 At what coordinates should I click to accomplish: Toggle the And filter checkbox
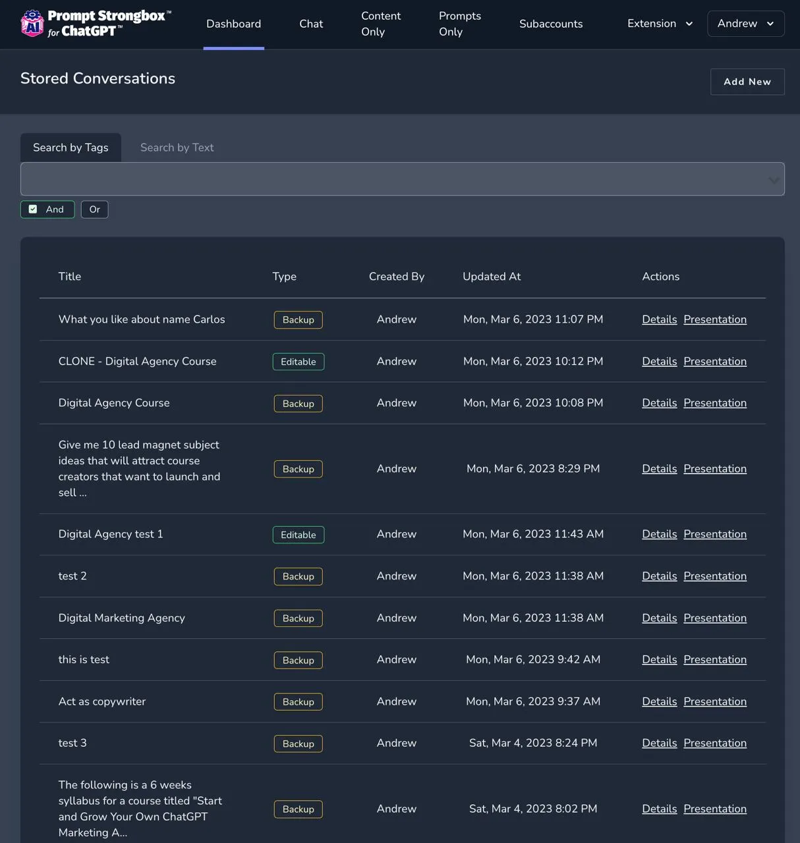[x=33, y=209]
